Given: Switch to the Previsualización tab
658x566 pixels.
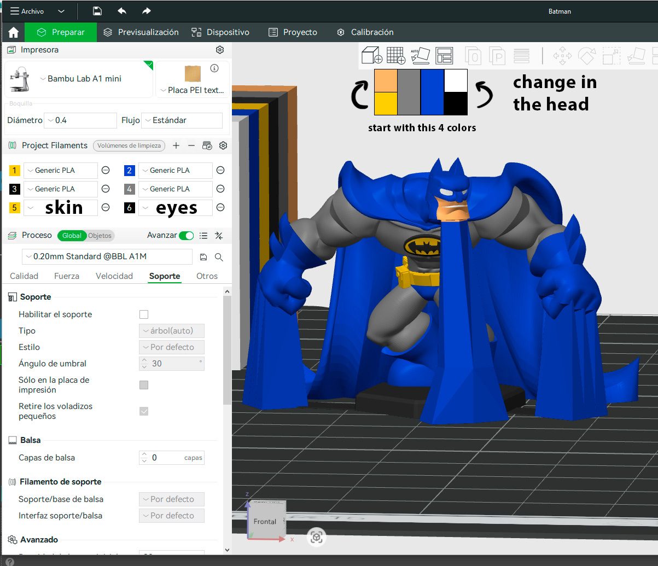Looking at the screenshot, I should (141, 32).
